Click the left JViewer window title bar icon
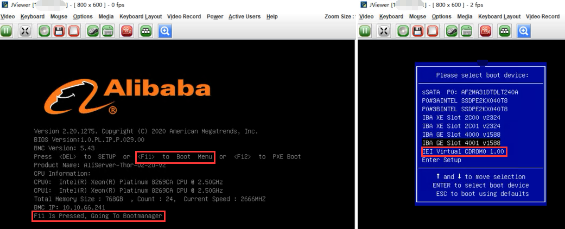Screen dimensions: 565x229 coord(5,5)
